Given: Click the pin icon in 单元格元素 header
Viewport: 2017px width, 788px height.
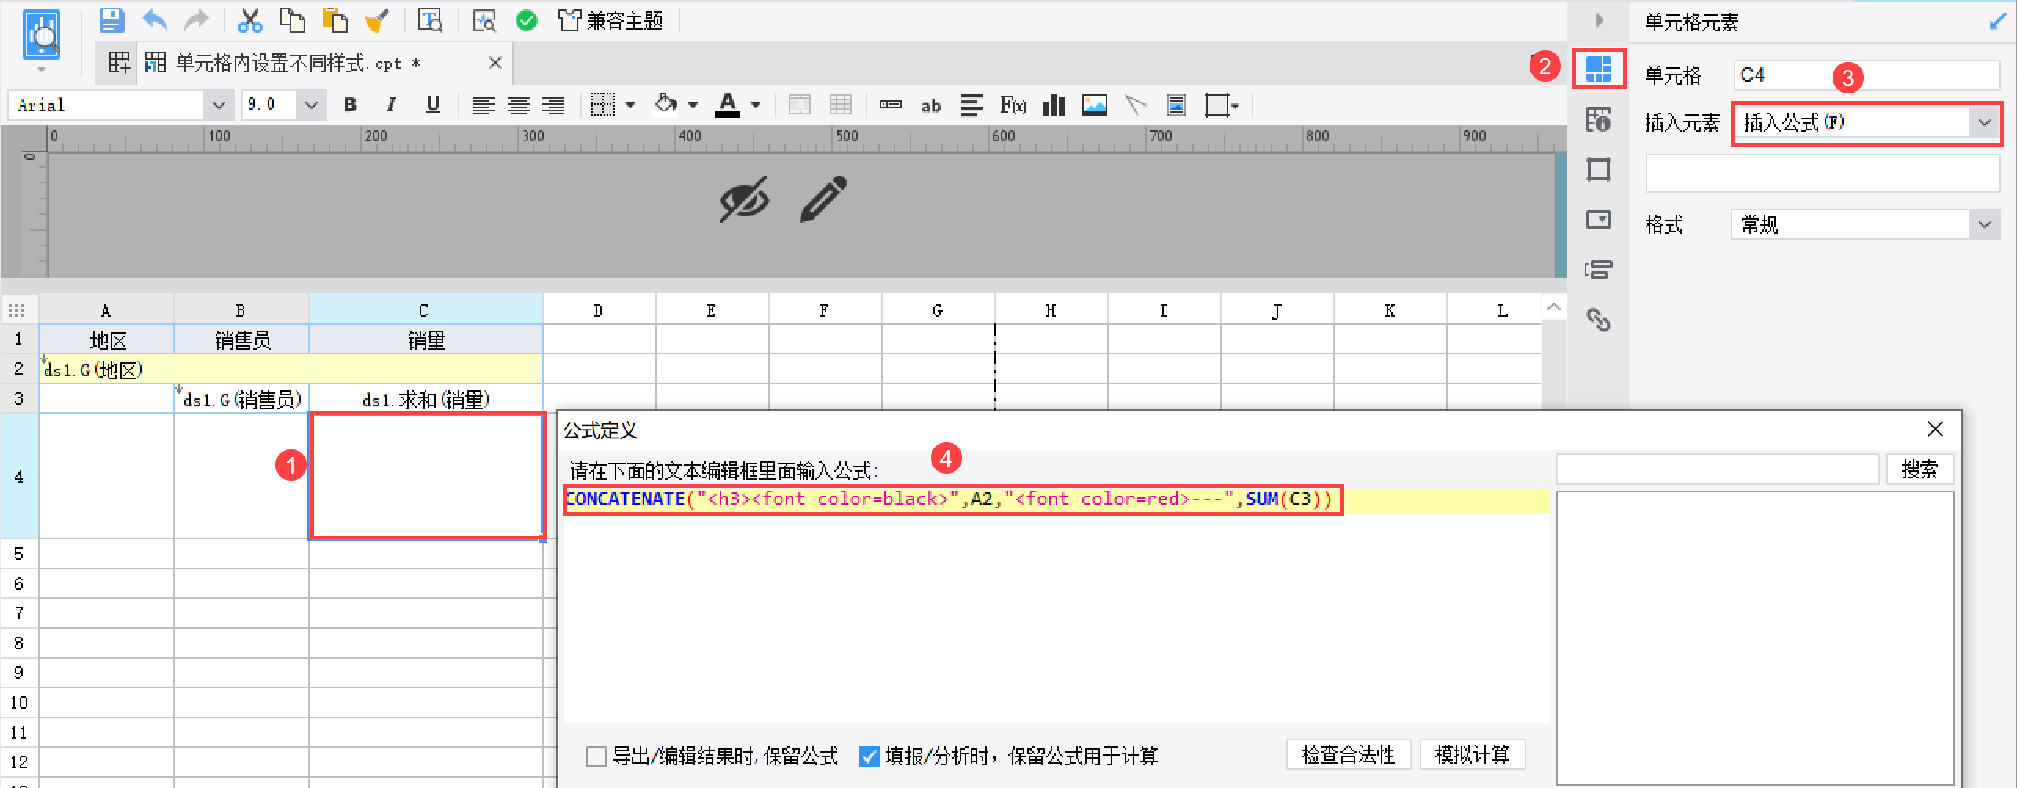Looking at the screenshot, I should coord(1997,21).
